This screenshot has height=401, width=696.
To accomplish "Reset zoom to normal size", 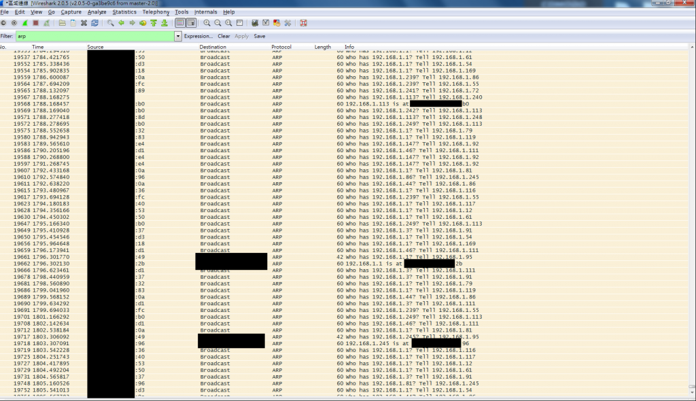I will [228, 23].
